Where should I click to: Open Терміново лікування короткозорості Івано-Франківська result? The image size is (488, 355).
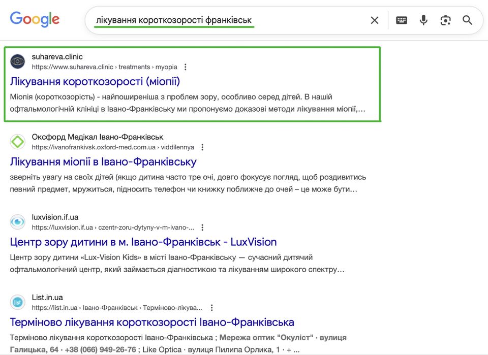(152, 322)
